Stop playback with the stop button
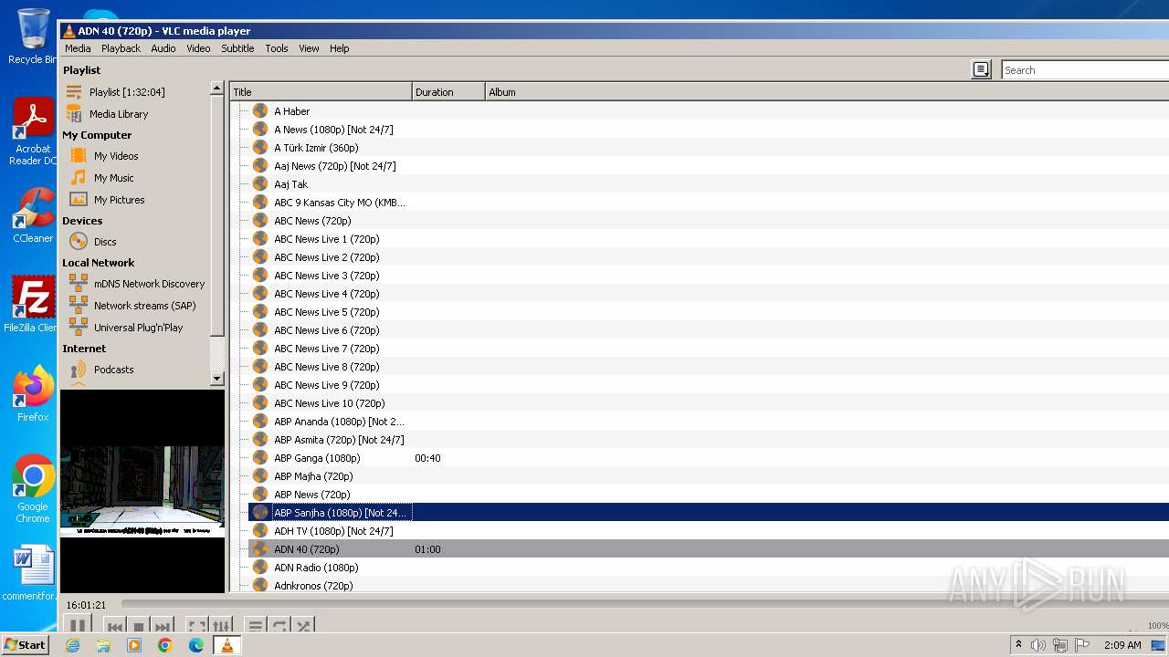Viewport: 1169px width, 657px height. [x=139, y=627]
